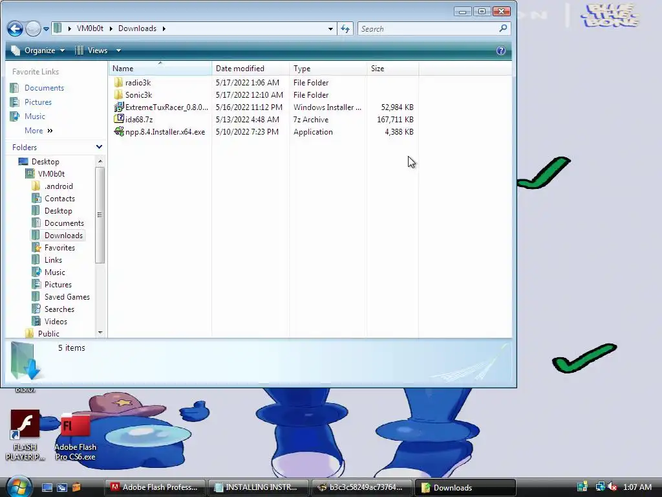Sort files by Date modified column
Image resolution: width=662 pixels, height=497 pixels.
(251, 69)
